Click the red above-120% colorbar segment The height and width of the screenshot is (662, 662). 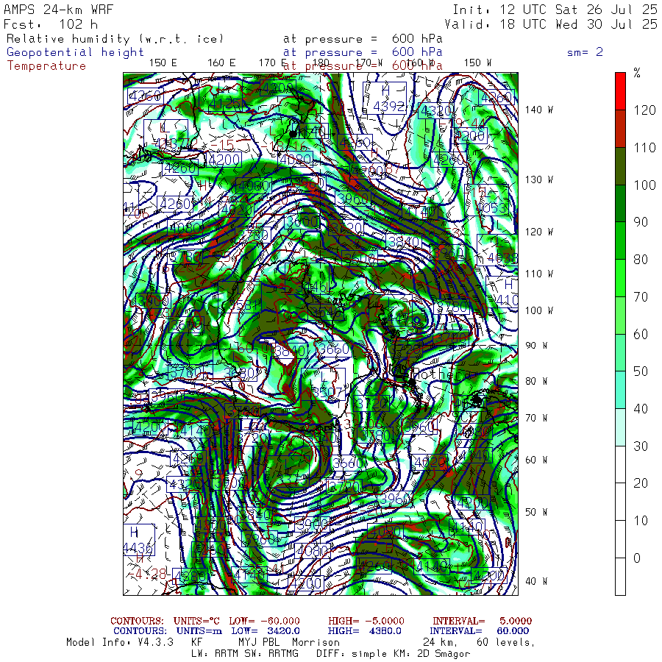(x=620, y=91)
